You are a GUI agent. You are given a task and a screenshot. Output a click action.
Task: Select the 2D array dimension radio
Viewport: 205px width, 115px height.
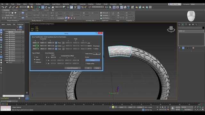46,60
